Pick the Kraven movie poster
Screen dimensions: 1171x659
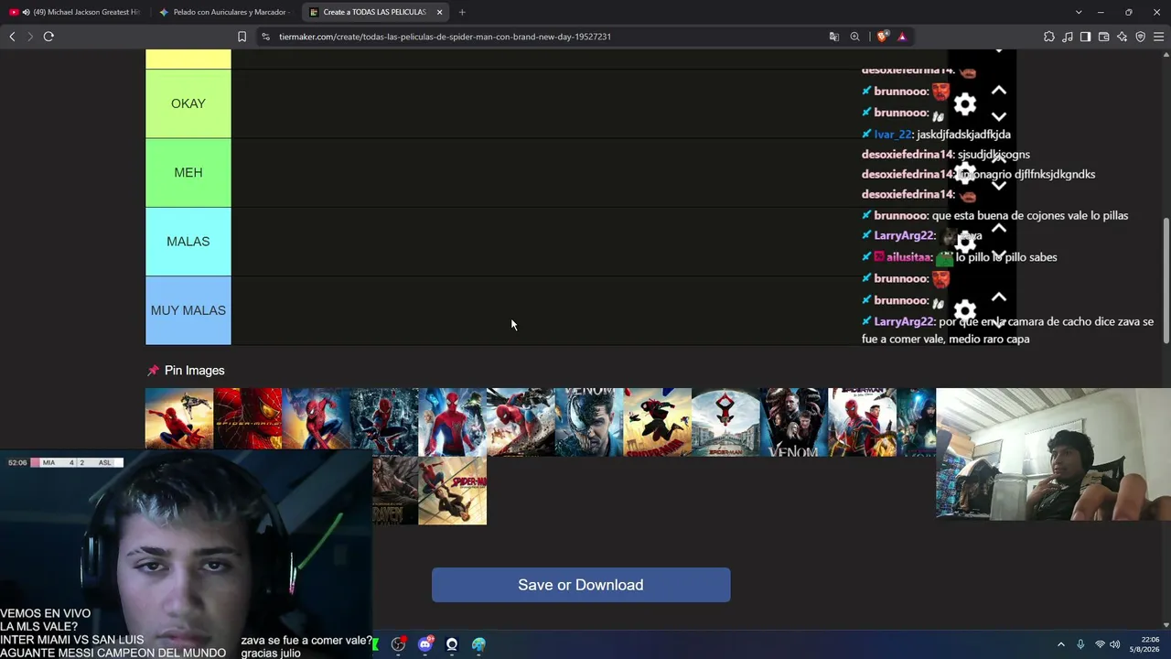395,491
